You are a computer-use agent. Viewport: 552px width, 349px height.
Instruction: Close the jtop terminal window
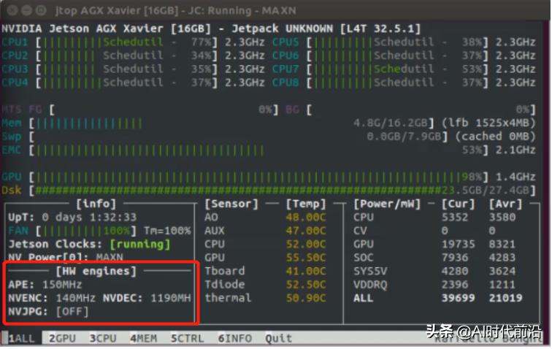[x=12, y=10]
